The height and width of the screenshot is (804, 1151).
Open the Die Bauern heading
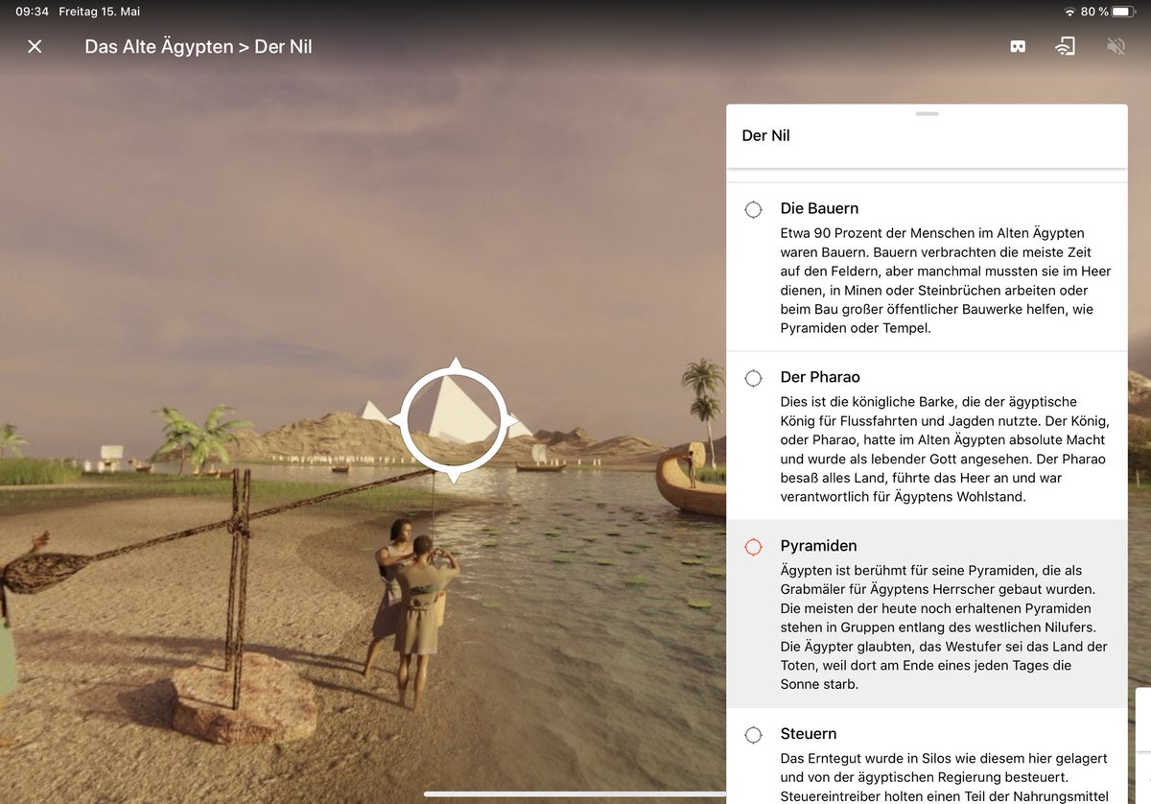(819, 208)
